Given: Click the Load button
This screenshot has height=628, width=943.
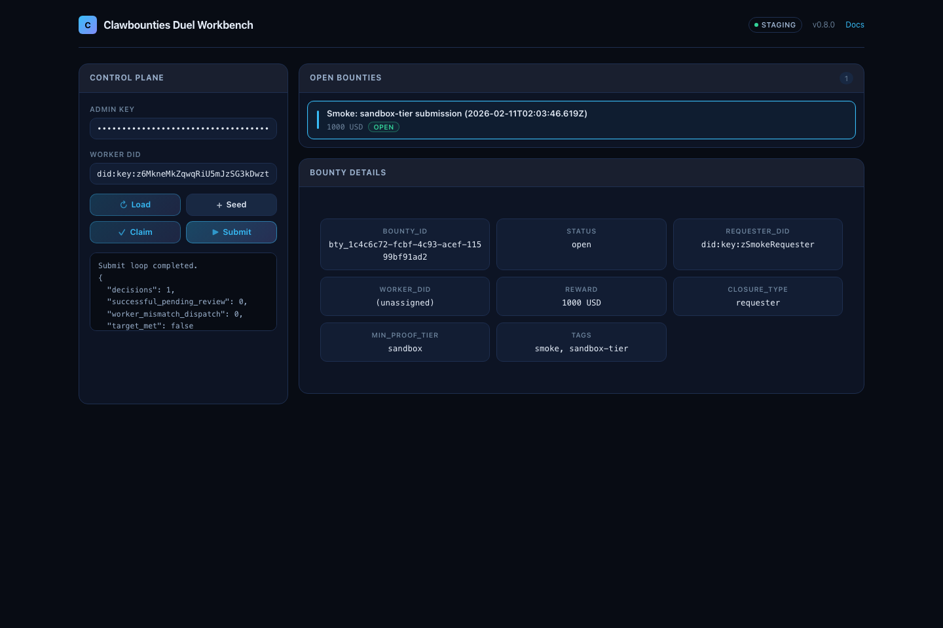Looking at the screenshot, I should (135, 205).
